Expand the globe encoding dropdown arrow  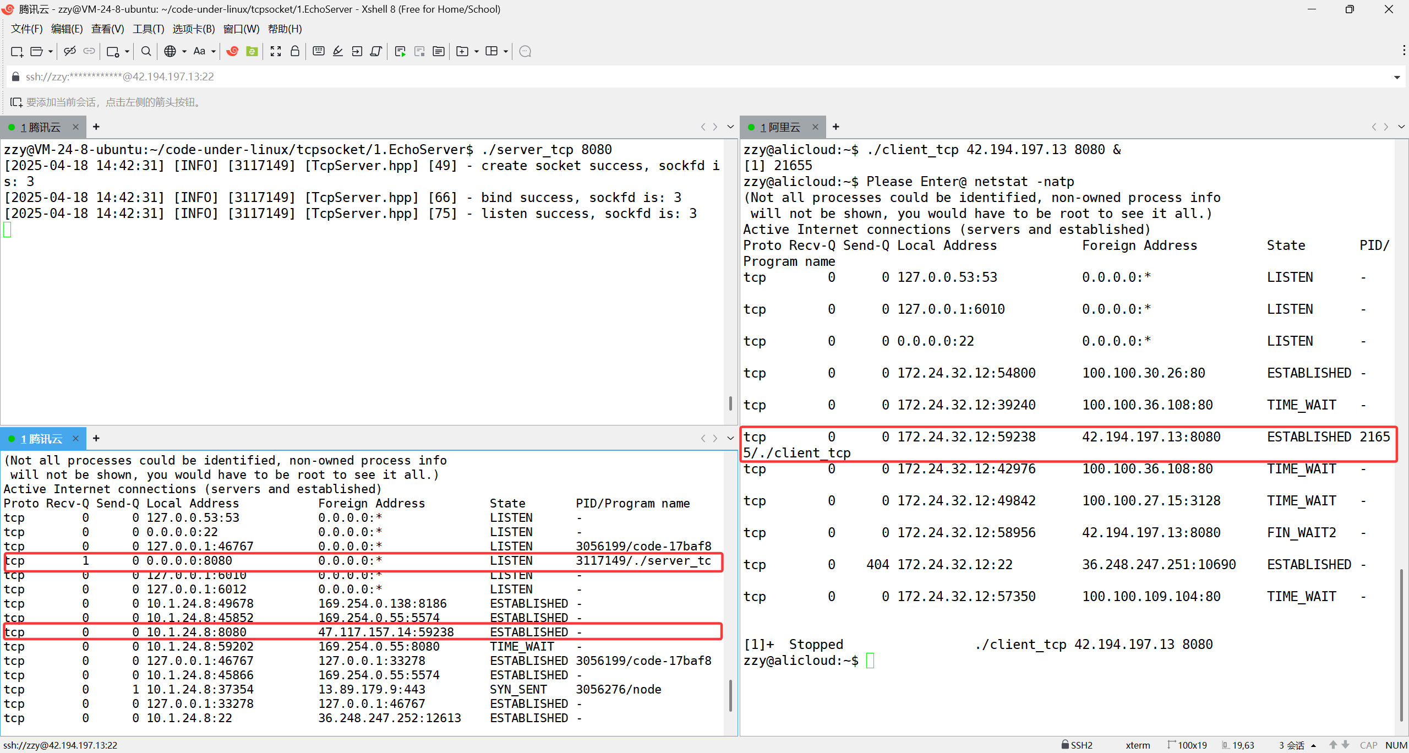[184, 51]
